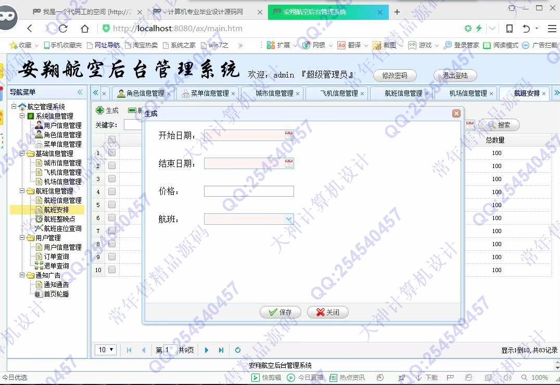Switch to the 计算机专业毕业设计源码网 browser tab
This screenshot has width=560, height=385.
point(206,12)
